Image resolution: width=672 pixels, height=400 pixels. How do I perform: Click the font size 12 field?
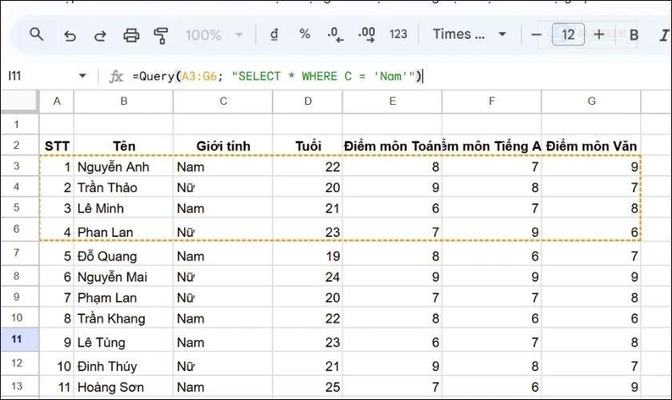pos(568,34)
